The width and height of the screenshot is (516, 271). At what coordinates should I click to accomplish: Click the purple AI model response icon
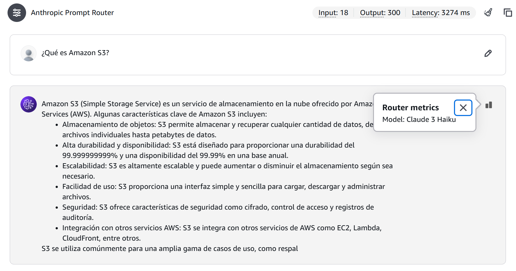point(29,104)
